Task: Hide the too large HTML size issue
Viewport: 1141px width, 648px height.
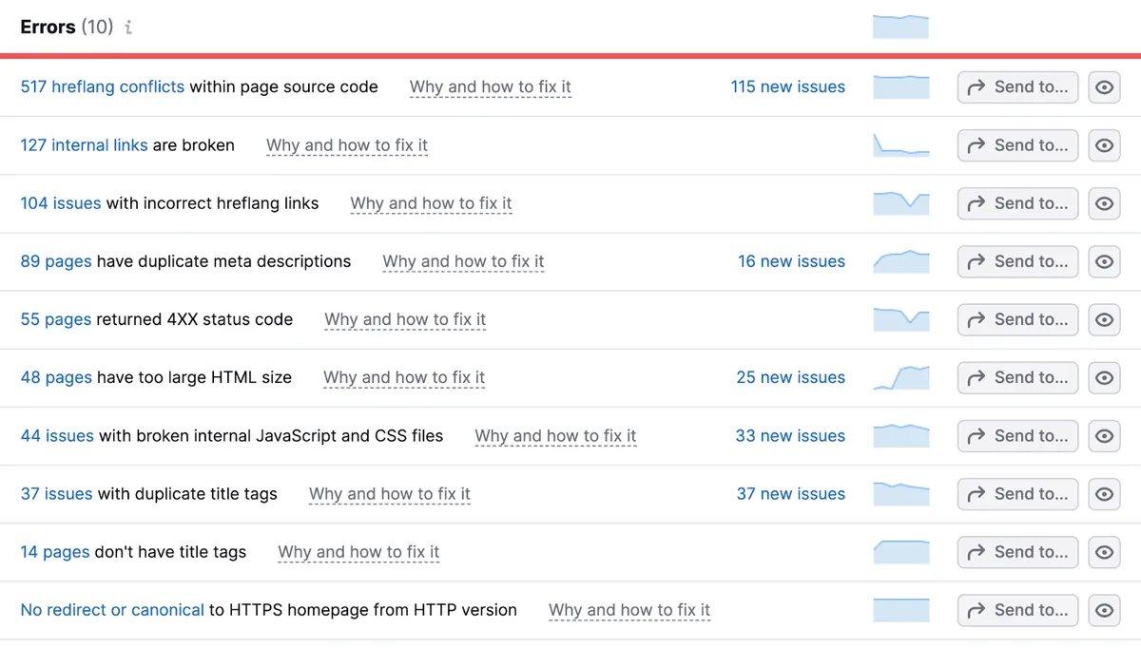Action: (1104, 378)
